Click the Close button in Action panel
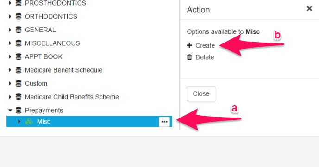Image resolution: width=319 pixels, height=167 pixels. [201, 93]
